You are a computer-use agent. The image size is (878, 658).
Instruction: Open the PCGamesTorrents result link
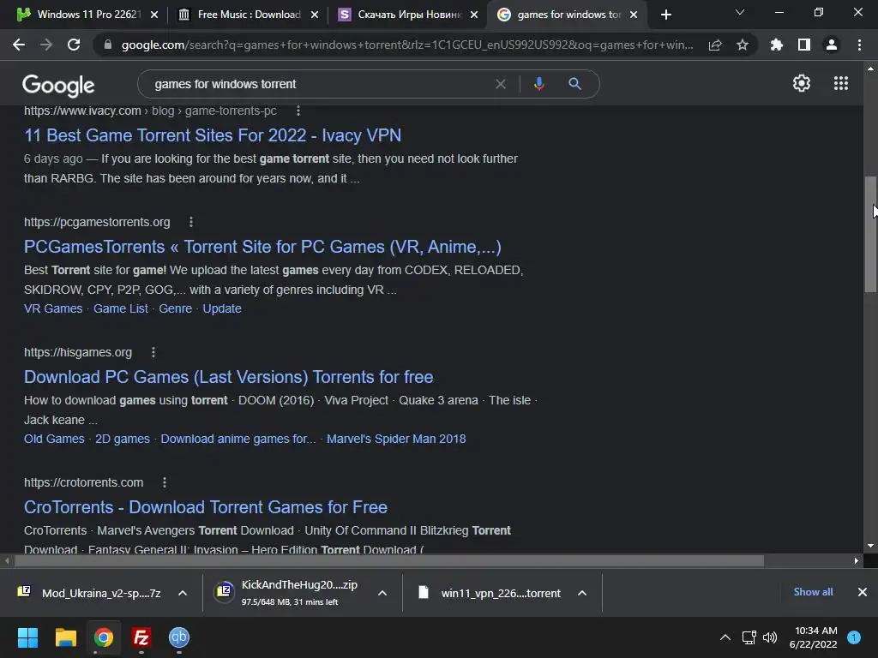pos(262,247)
